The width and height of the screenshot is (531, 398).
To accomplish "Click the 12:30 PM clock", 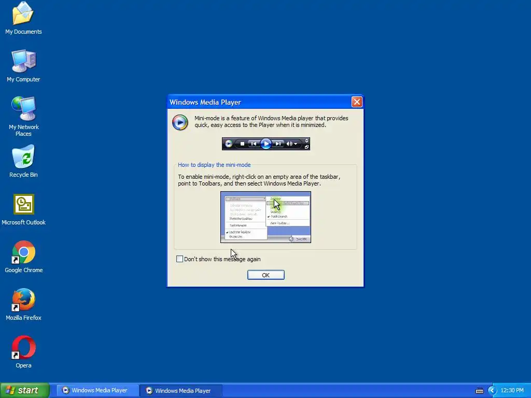I will pyautogui.click(x=512, y=391).
